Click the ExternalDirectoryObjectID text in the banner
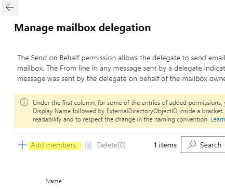The height and width of the screenshot is (190, 225). (x=142, y=111)
